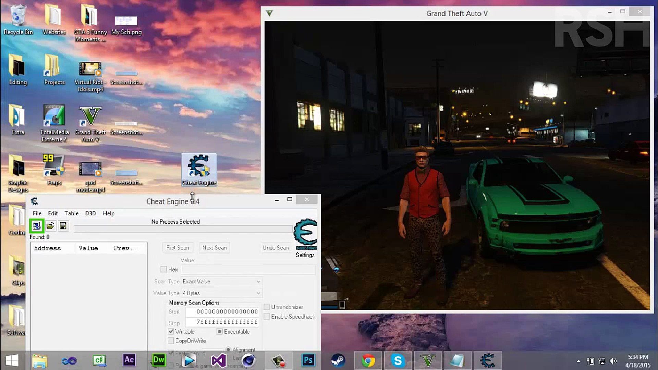Click the First Scan button

(178, 247)
